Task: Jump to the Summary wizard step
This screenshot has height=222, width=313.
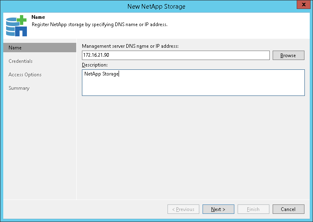Action: tap(19, 88)
